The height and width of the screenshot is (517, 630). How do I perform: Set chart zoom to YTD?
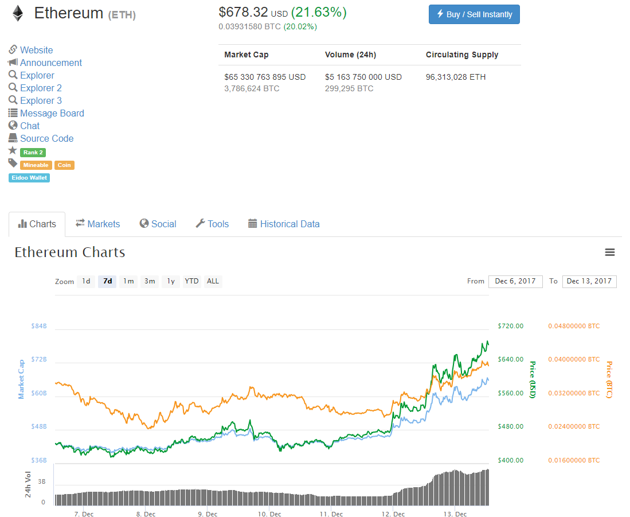(x=191, y=281)
